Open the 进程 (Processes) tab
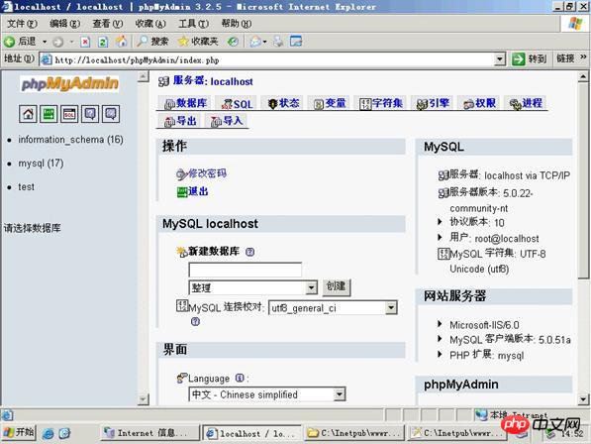This screenshot has width=591, height=444. click(x=526, y=103)
